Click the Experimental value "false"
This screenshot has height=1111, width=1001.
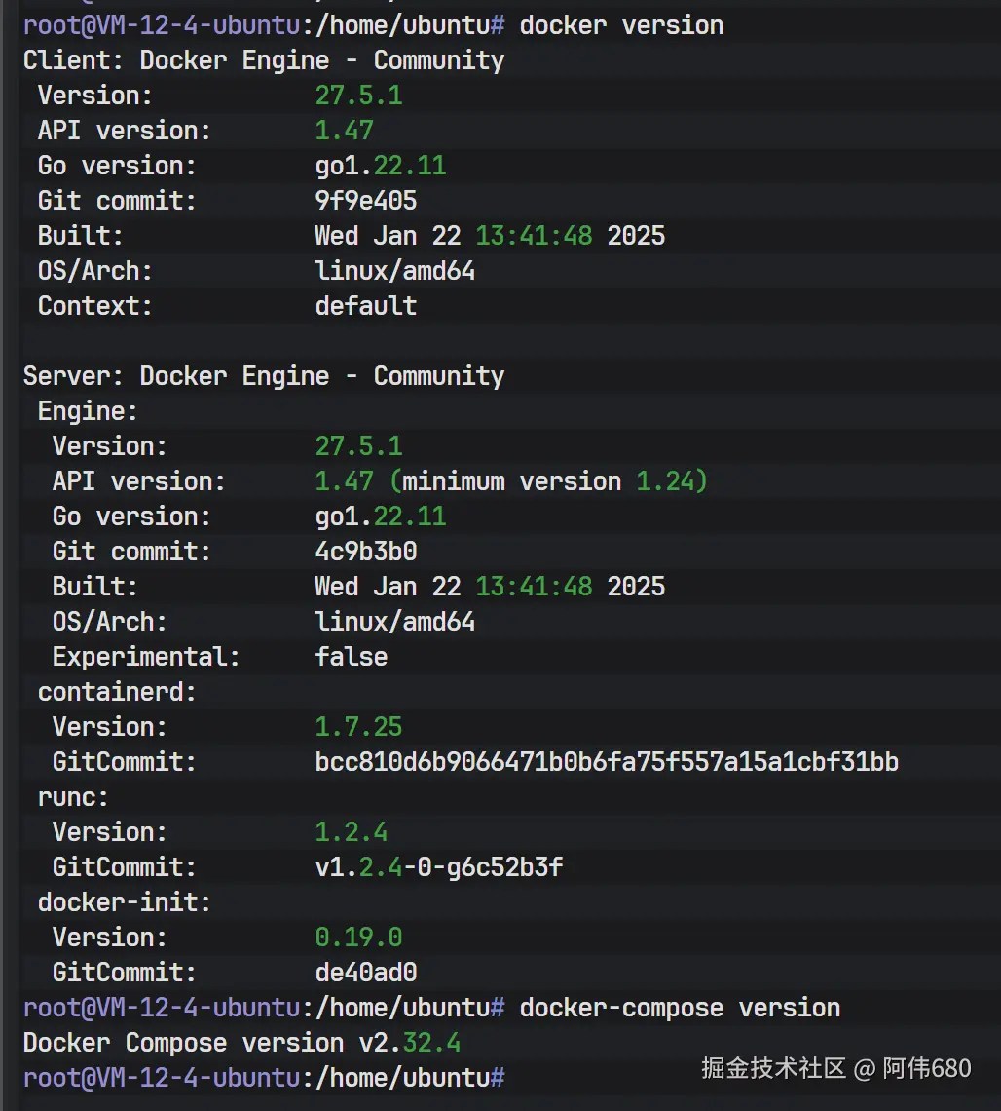(351, 657)
